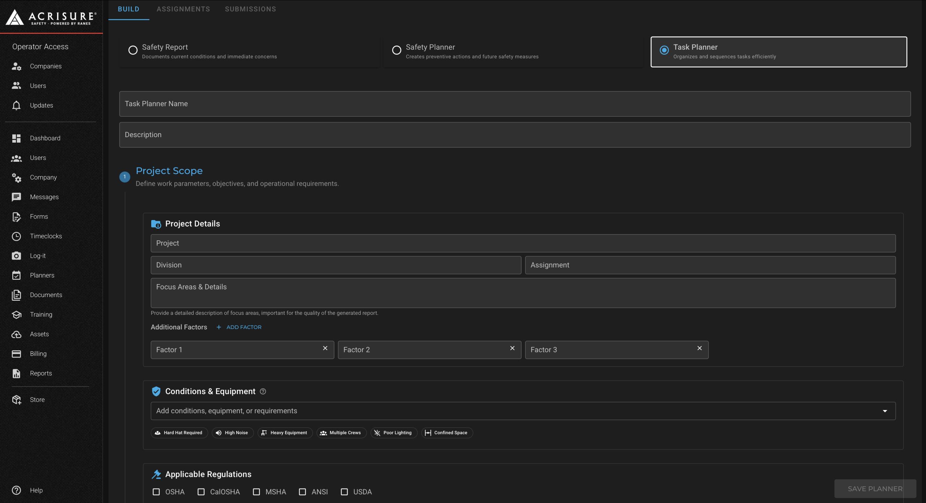Add the Confined Space chip
This screenshot has width=926, height=503.
447,433
